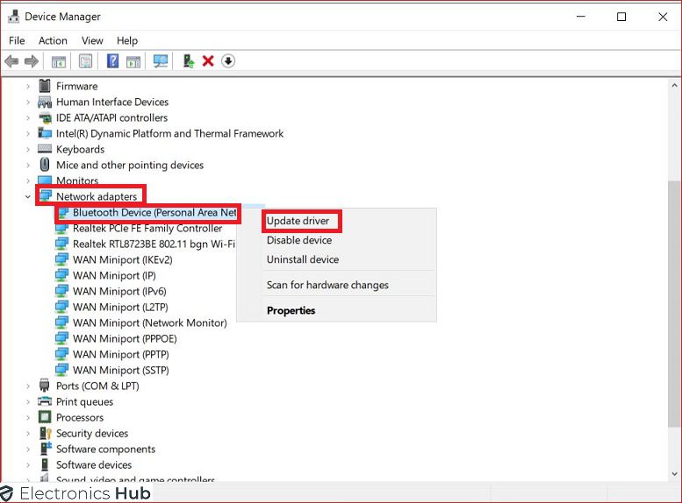Viewport: 682px width, 503px height.
Task: Open the View menu
Action: click(x=92, y=40)
